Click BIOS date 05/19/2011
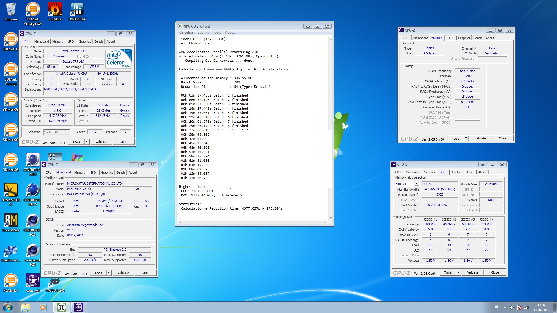 [x=109, y=236]
